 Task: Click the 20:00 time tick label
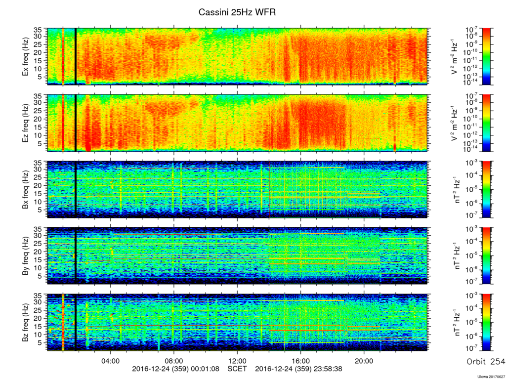(364, 360)
